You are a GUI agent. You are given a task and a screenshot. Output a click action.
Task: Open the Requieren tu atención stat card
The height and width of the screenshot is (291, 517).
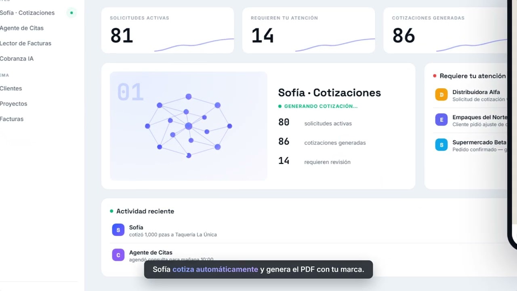(309, 30)
